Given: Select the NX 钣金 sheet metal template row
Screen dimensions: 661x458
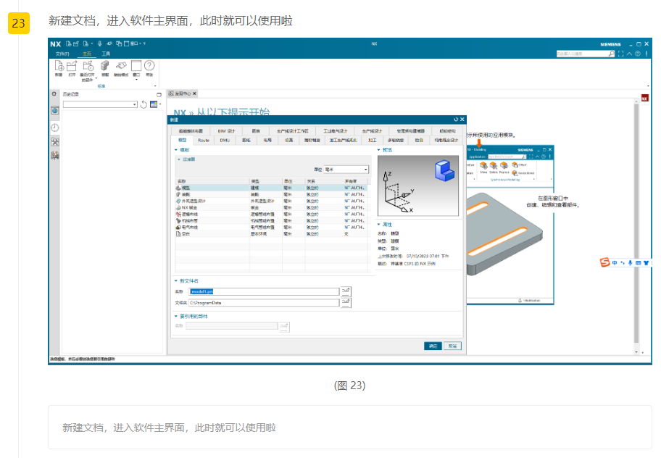Looking at the screenshot, I should pos(272,208).
